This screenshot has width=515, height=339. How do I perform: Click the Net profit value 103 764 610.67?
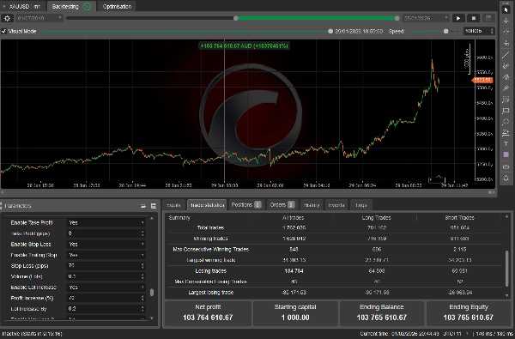tap(208, 318)
